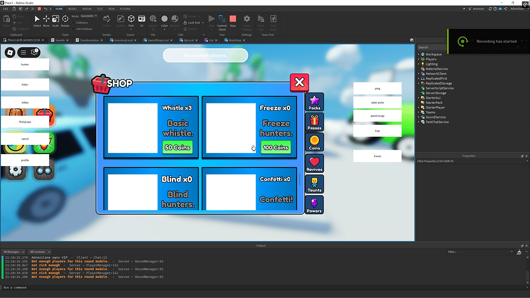Open the Revives shop category
The width and height of the screenshot is (530, 298).
point(314,164)
